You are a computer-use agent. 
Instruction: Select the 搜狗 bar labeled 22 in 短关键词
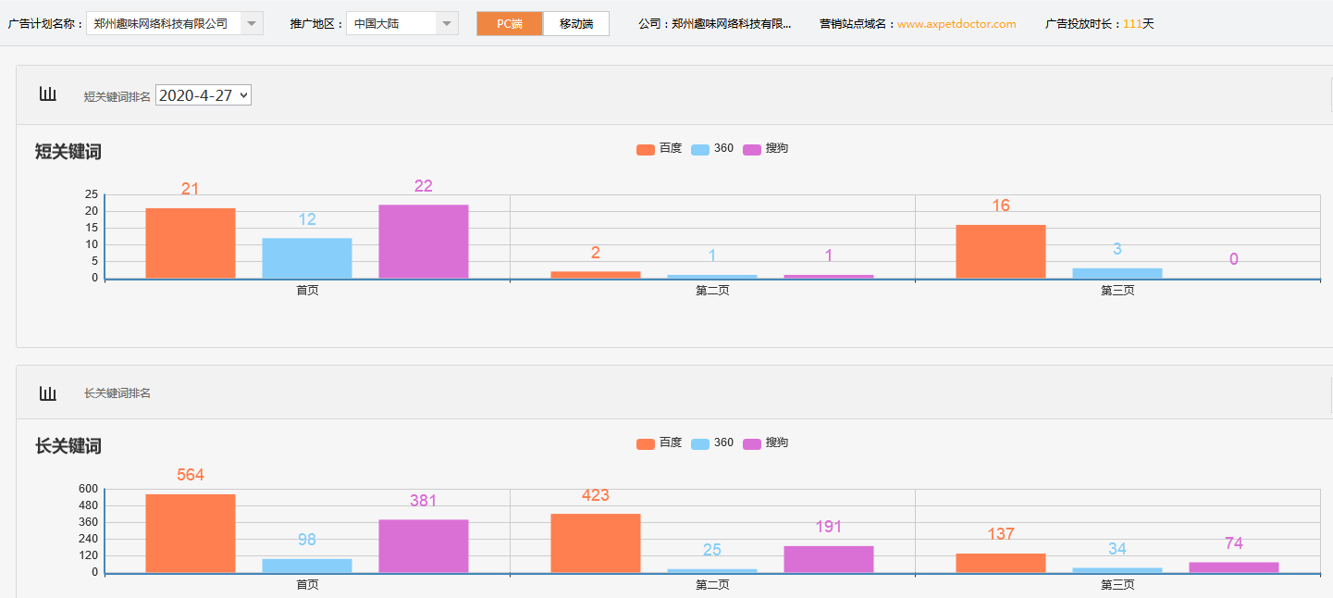(x=424, y=242)
